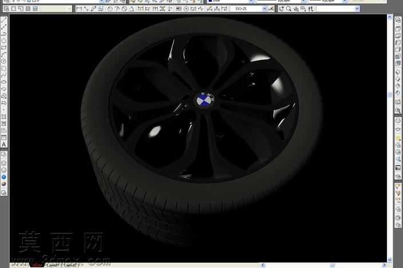Select the Table tool in Draw toolbar

[4, 138]
